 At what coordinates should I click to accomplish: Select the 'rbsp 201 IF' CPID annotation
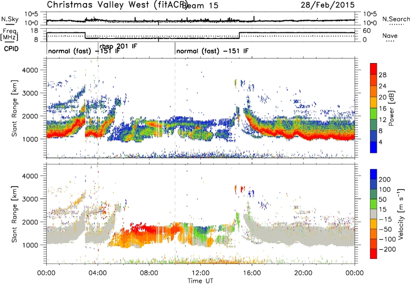[118, 46]
